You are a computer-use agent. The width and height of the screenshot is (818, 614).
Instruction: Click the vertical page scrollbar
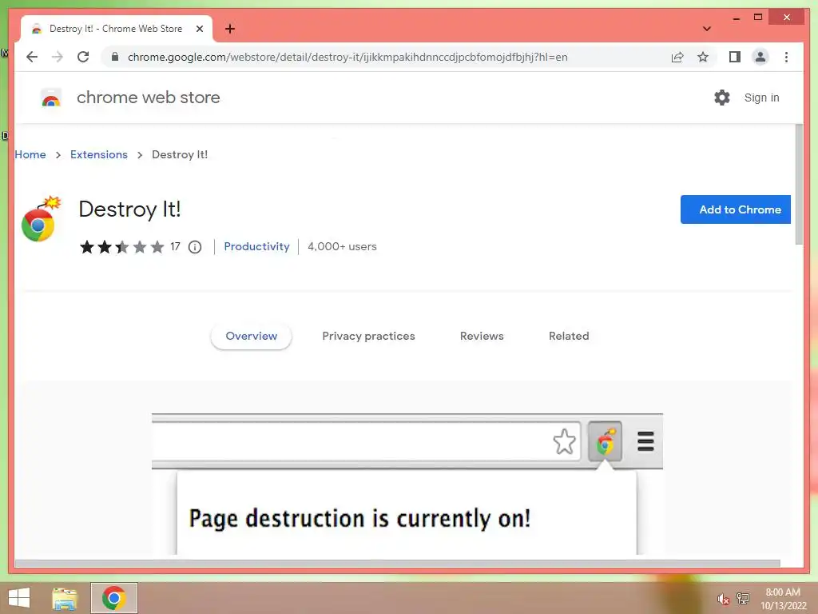[x=798, y=185]
